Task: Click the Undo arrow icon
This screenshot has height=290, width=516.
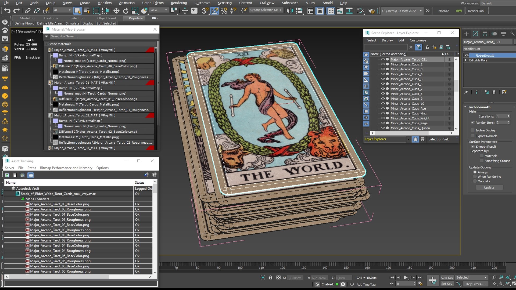Action: pos(7,11)
